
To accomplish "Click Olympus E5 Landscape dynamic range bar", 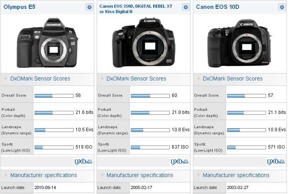I will pyautogui.click(x=54, y=130).
